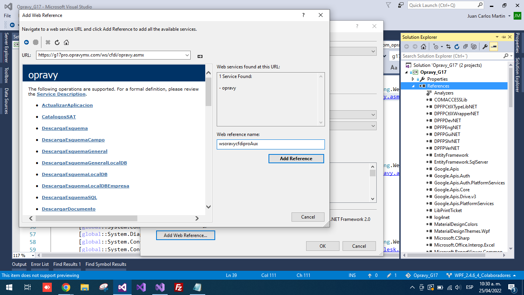Viewport: 524px width, 295px height.
Task: Open the pending changes filter dropdown arrow
Action: click(x=442, y=46)
